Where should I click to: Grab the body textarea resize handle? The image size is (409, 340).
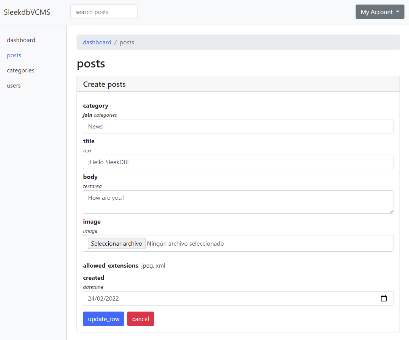tap(391, 211)
